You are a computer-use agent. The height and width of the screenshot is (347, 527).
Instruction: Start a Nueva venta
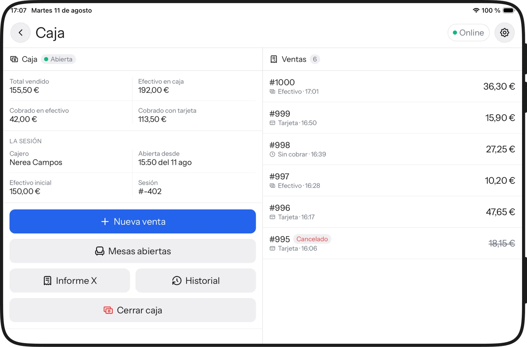tap(133, 221)
